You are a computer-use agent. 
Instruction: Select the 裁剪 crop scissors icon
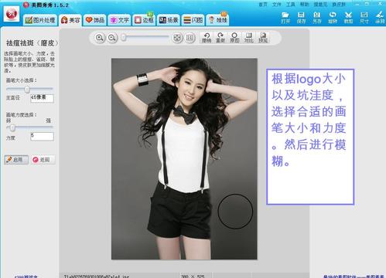pos(348,18)
